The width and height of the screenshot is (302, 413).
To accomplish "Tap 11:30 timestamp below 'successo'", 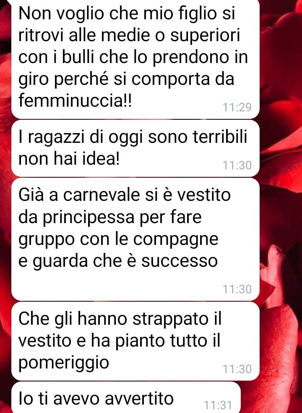I will point(237,289).
